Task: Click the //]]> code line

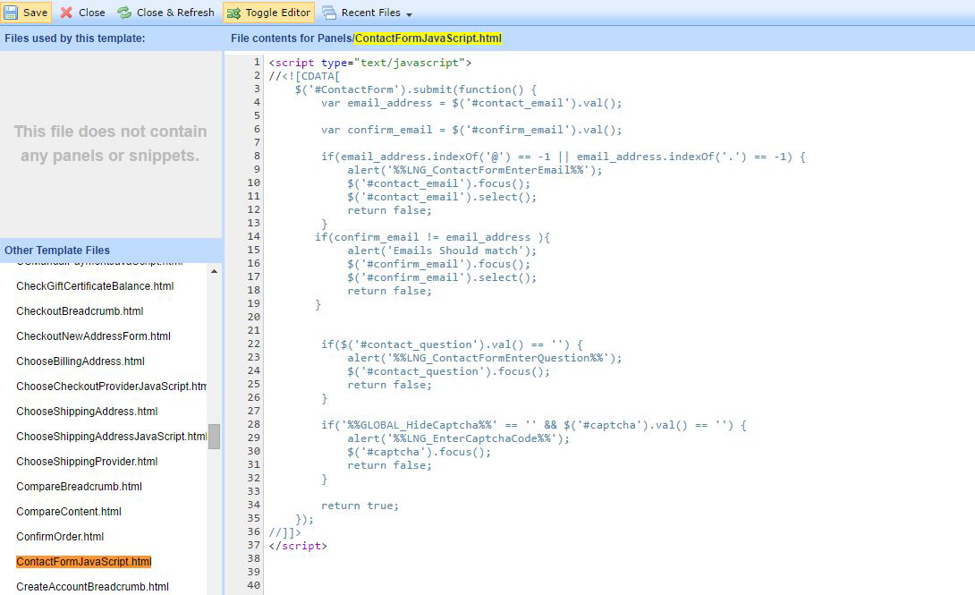Action: click(284, 533)
